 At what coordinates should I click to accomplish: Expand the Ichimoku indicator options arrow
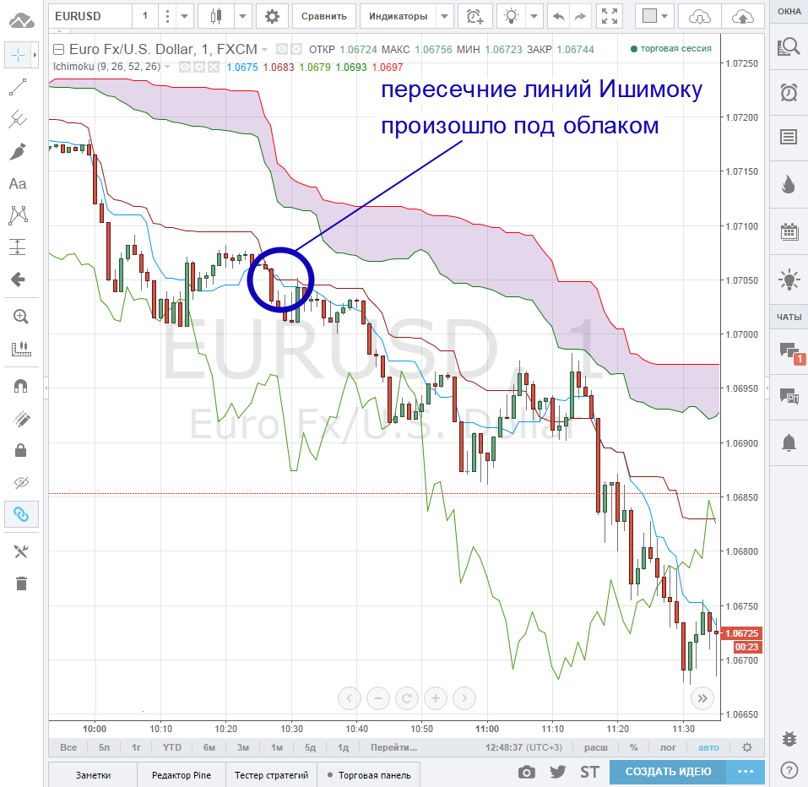click(167, 67)
